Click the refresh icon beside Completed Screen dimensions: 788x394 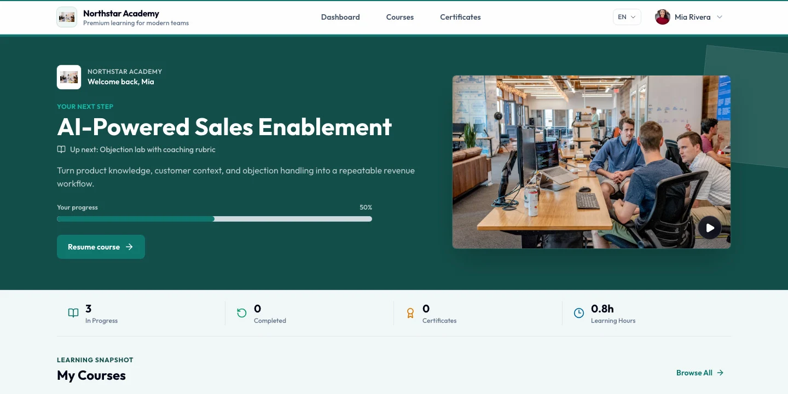[x=242, y=313]
